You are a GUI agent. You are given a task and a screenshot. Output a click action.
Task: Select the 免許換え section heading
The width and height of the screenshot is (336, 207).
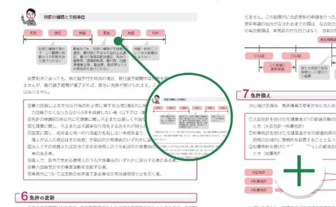pyautogui.click(x=260, y=96)
